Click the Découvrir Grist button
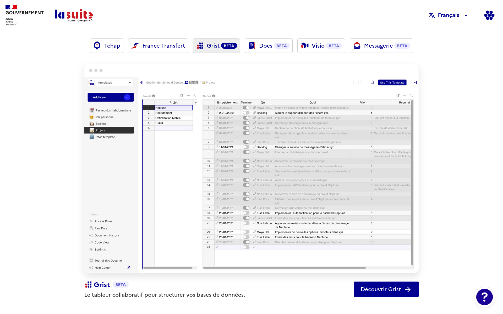503x314 pixels. pyautogui.click(x=386, y=289)
